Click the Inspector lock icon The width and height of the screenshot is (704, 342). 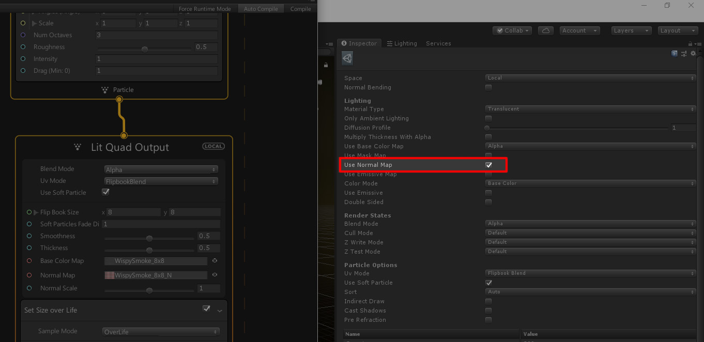tap(690, 44)
